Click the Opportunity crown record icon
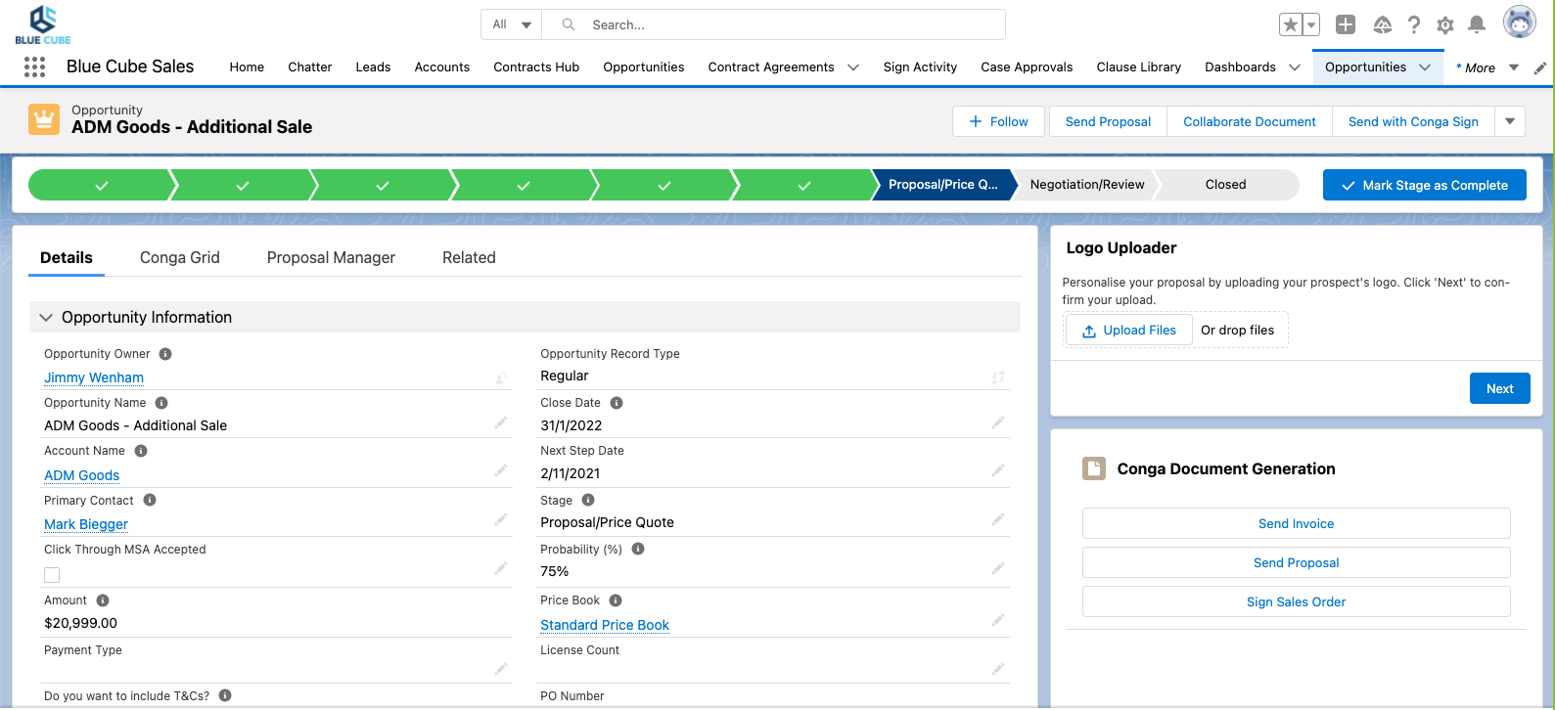1555x710 pixels. [44, 119]
